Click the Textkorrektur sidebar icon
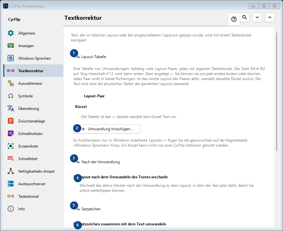This screenshot has height=231, width=283. [x=11, y=71]
